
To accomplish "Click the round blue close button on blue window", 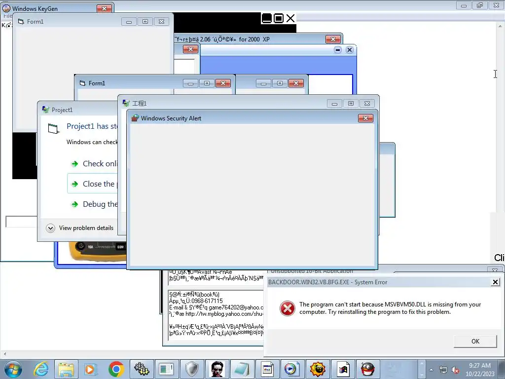I will pyautogui.click(x=350, y=50).
